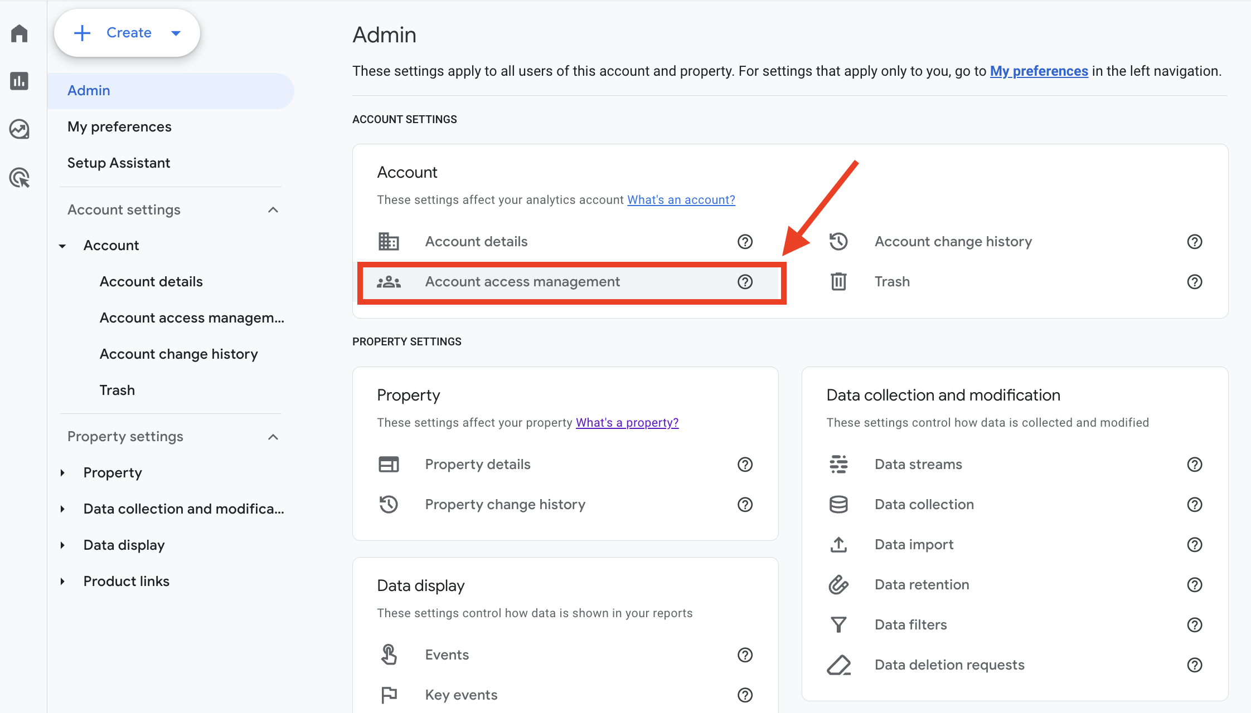Open Data deletion requests label

pyautogui.click(x=949, y=665)
